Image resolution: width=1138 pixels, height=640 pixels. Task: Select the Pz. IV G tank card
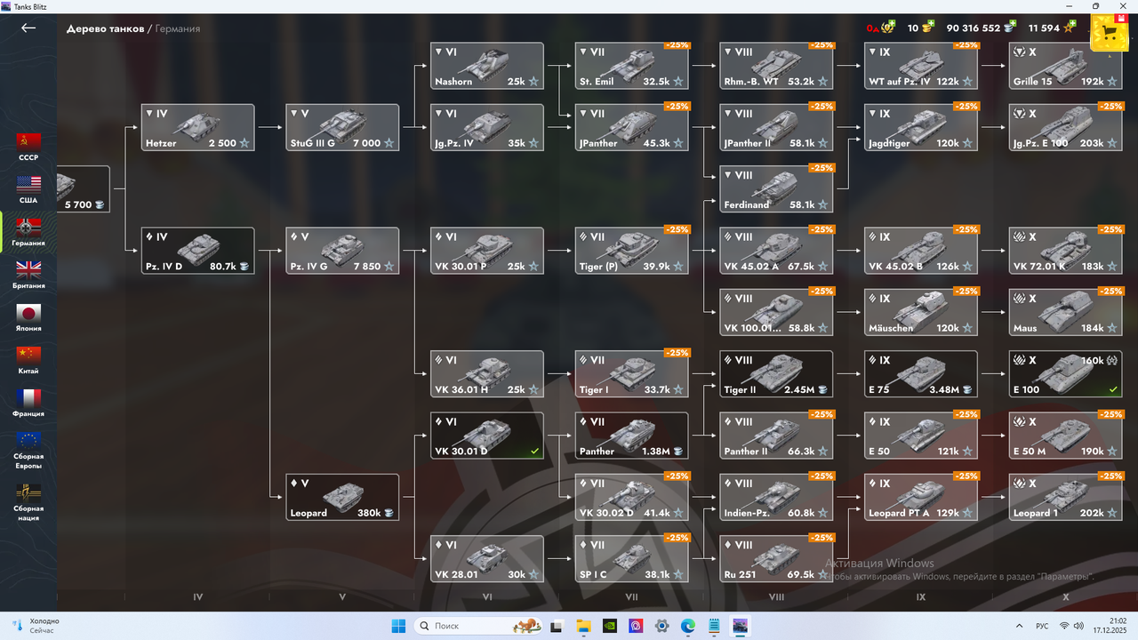pos(342,251)
